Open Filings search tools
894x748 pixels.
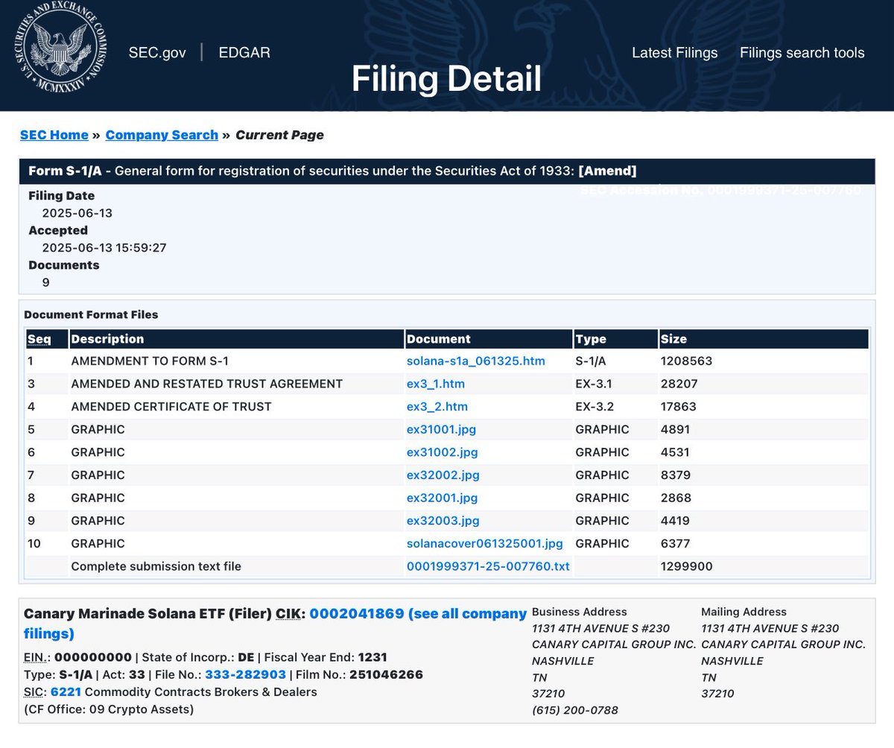(802, 52)
